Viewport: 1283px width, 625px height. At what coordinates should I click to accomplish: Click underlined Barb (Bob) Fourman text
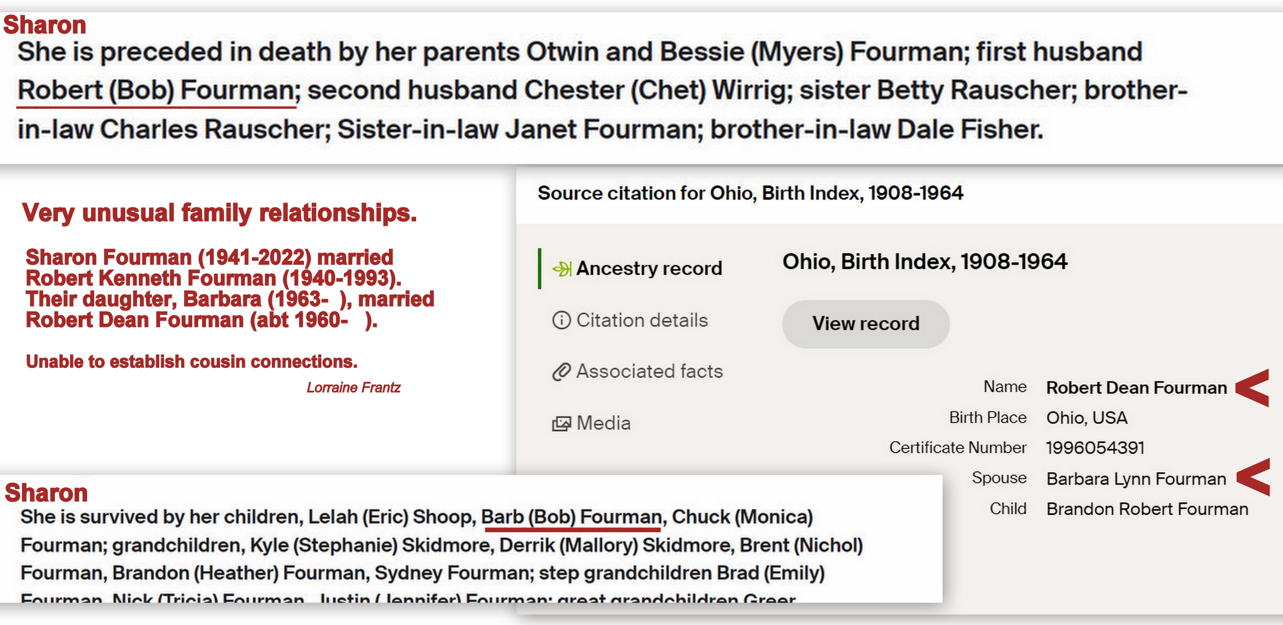click(x=571, y=517)
